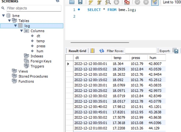The width and height of the screenshot is (181, 132).
Task: Select the dt column in the tree
Action: pyautogui.click(x=38, y=36)
